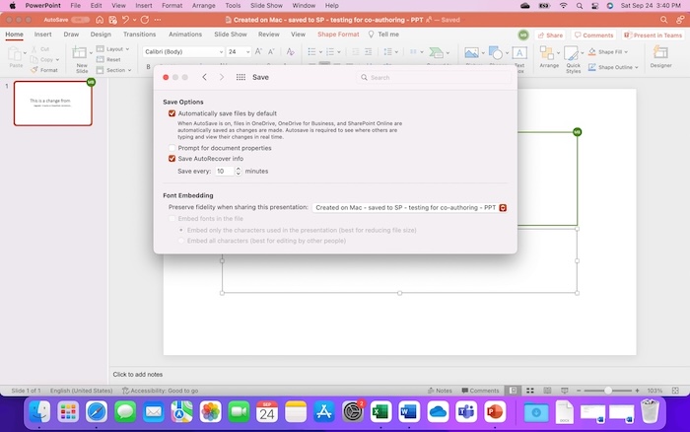Click the Clear Formatting icon
This screenshot has width=690, height=432.
tap(290, 51)
